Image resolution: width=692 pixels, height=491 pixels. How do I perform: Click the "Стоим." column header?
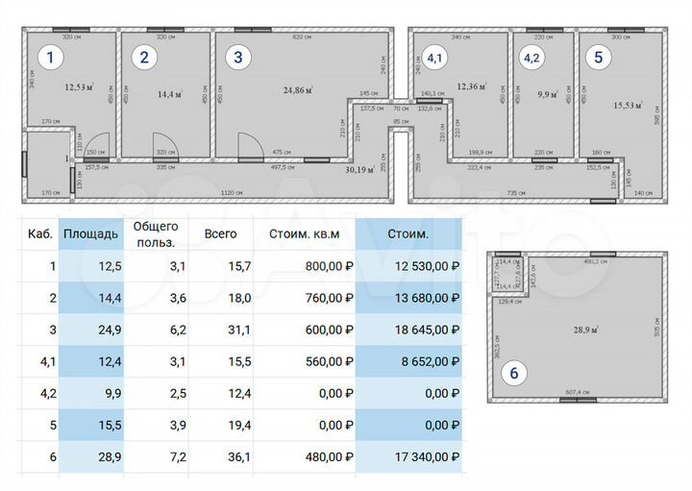(x=408, y=233)
